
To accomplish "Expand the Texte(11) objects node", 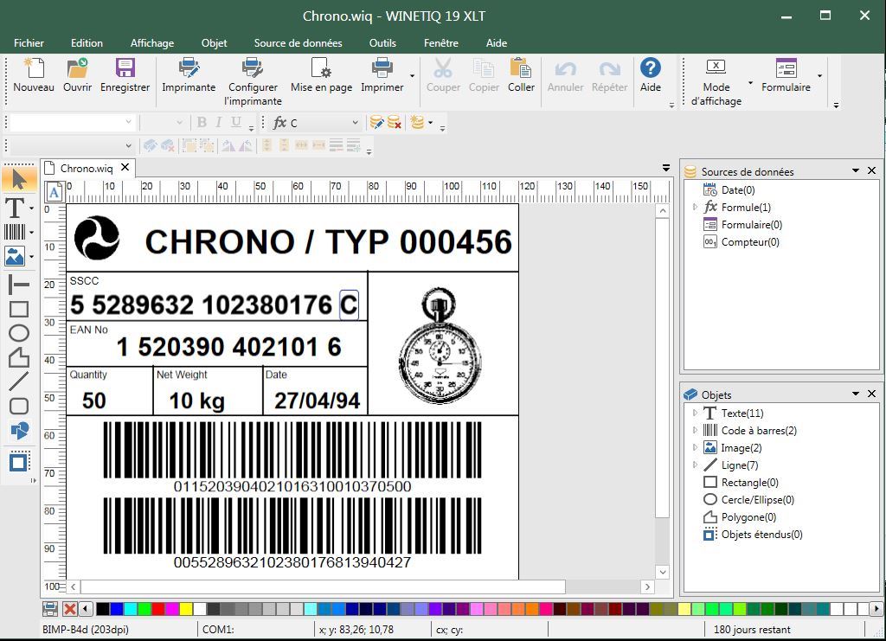I will pos(695,413).
